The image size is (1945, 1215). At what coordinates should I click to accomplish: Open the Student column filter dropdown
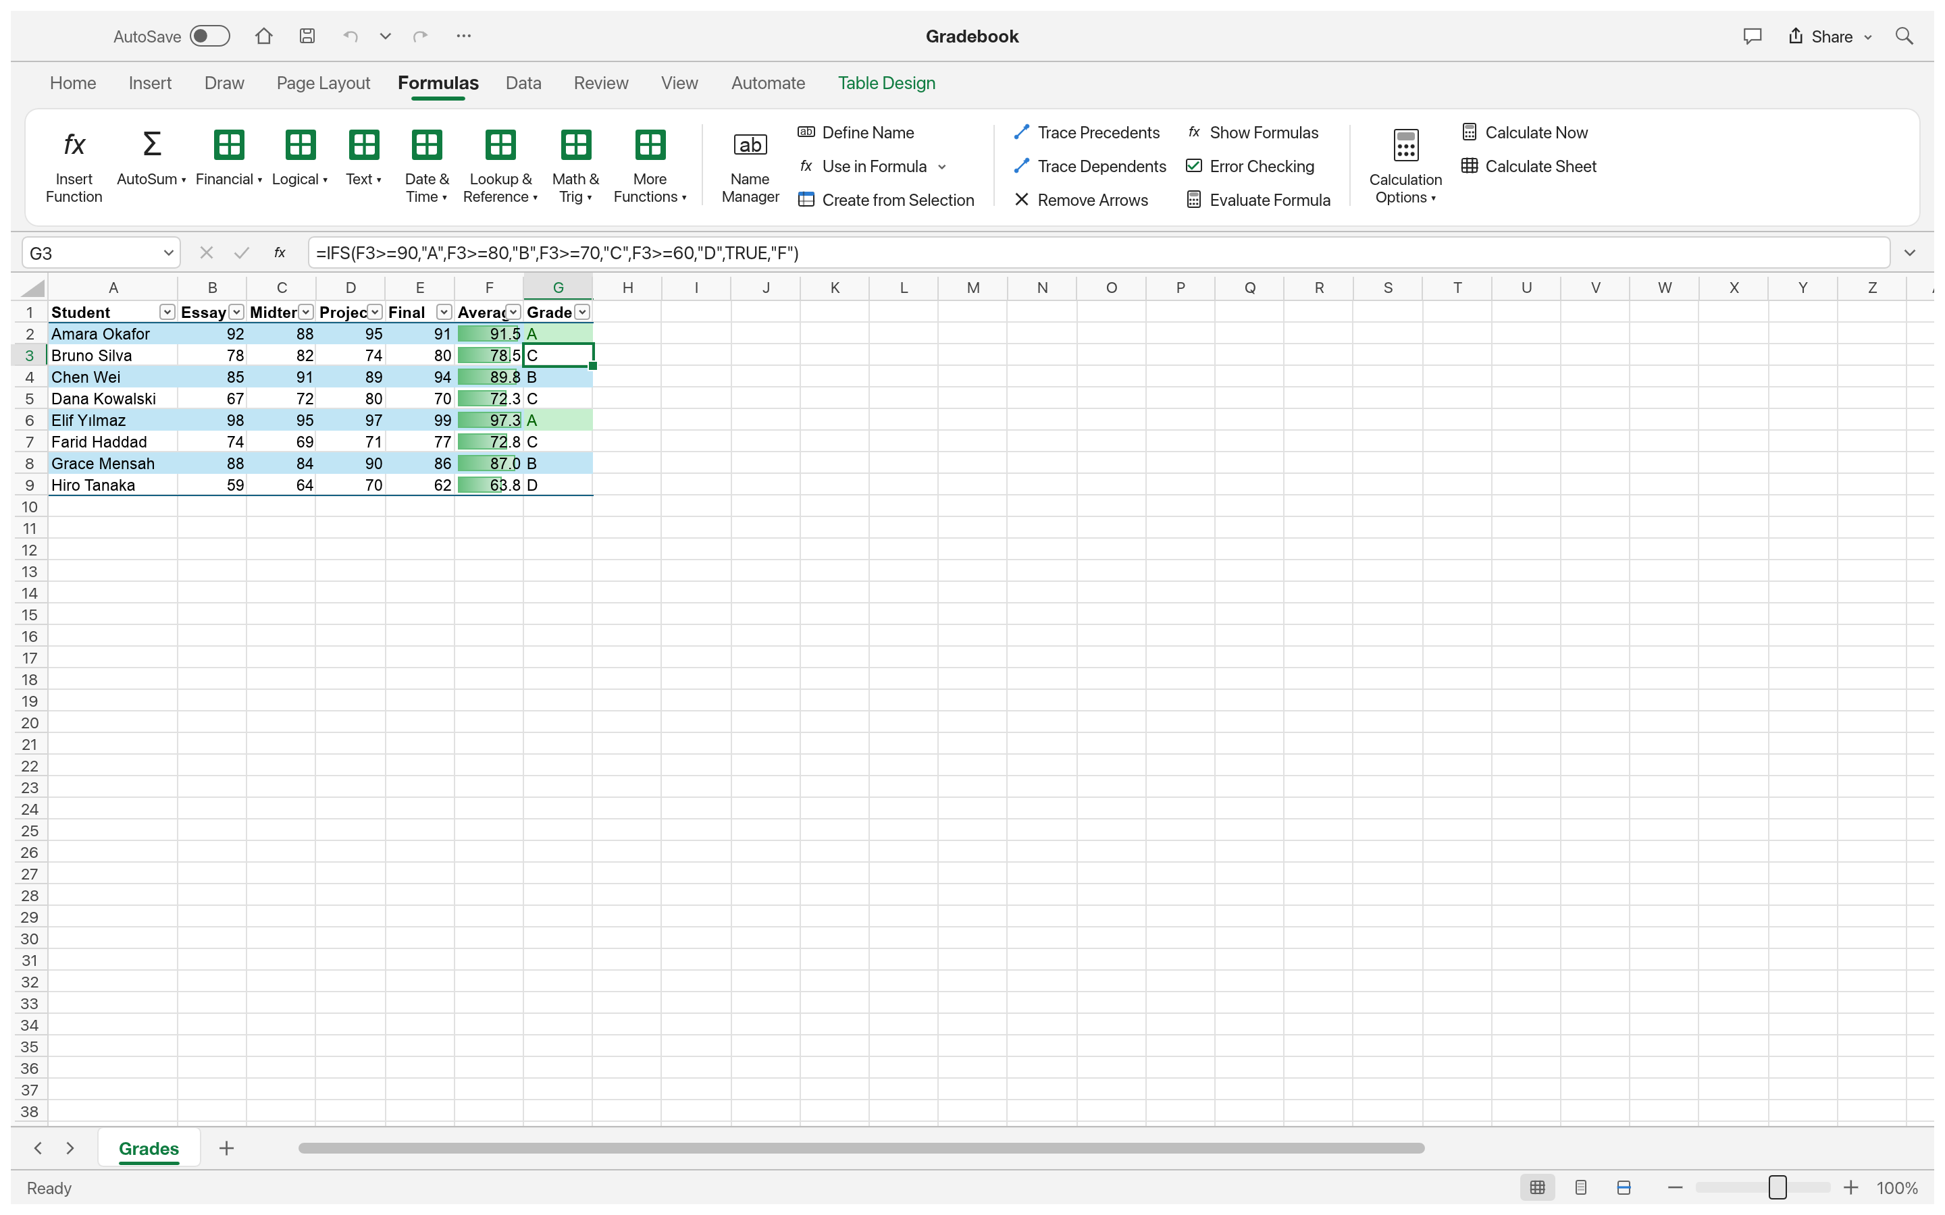pos(166,312)
